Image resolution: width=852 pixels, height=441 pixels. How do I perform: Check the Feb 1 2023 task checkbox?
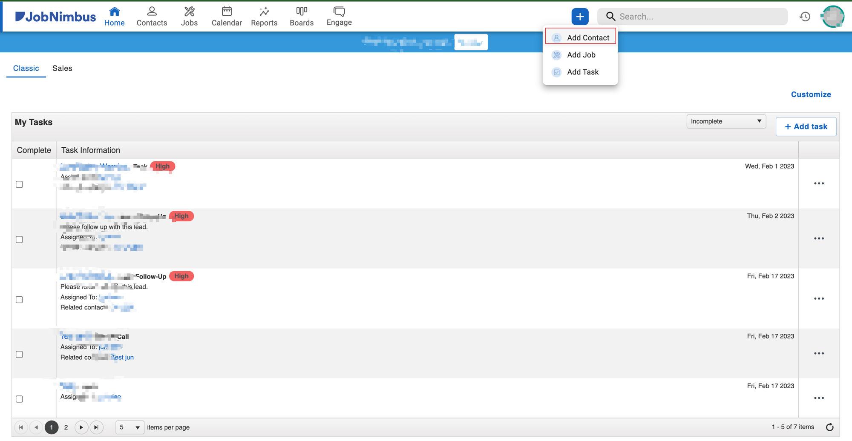20,184
